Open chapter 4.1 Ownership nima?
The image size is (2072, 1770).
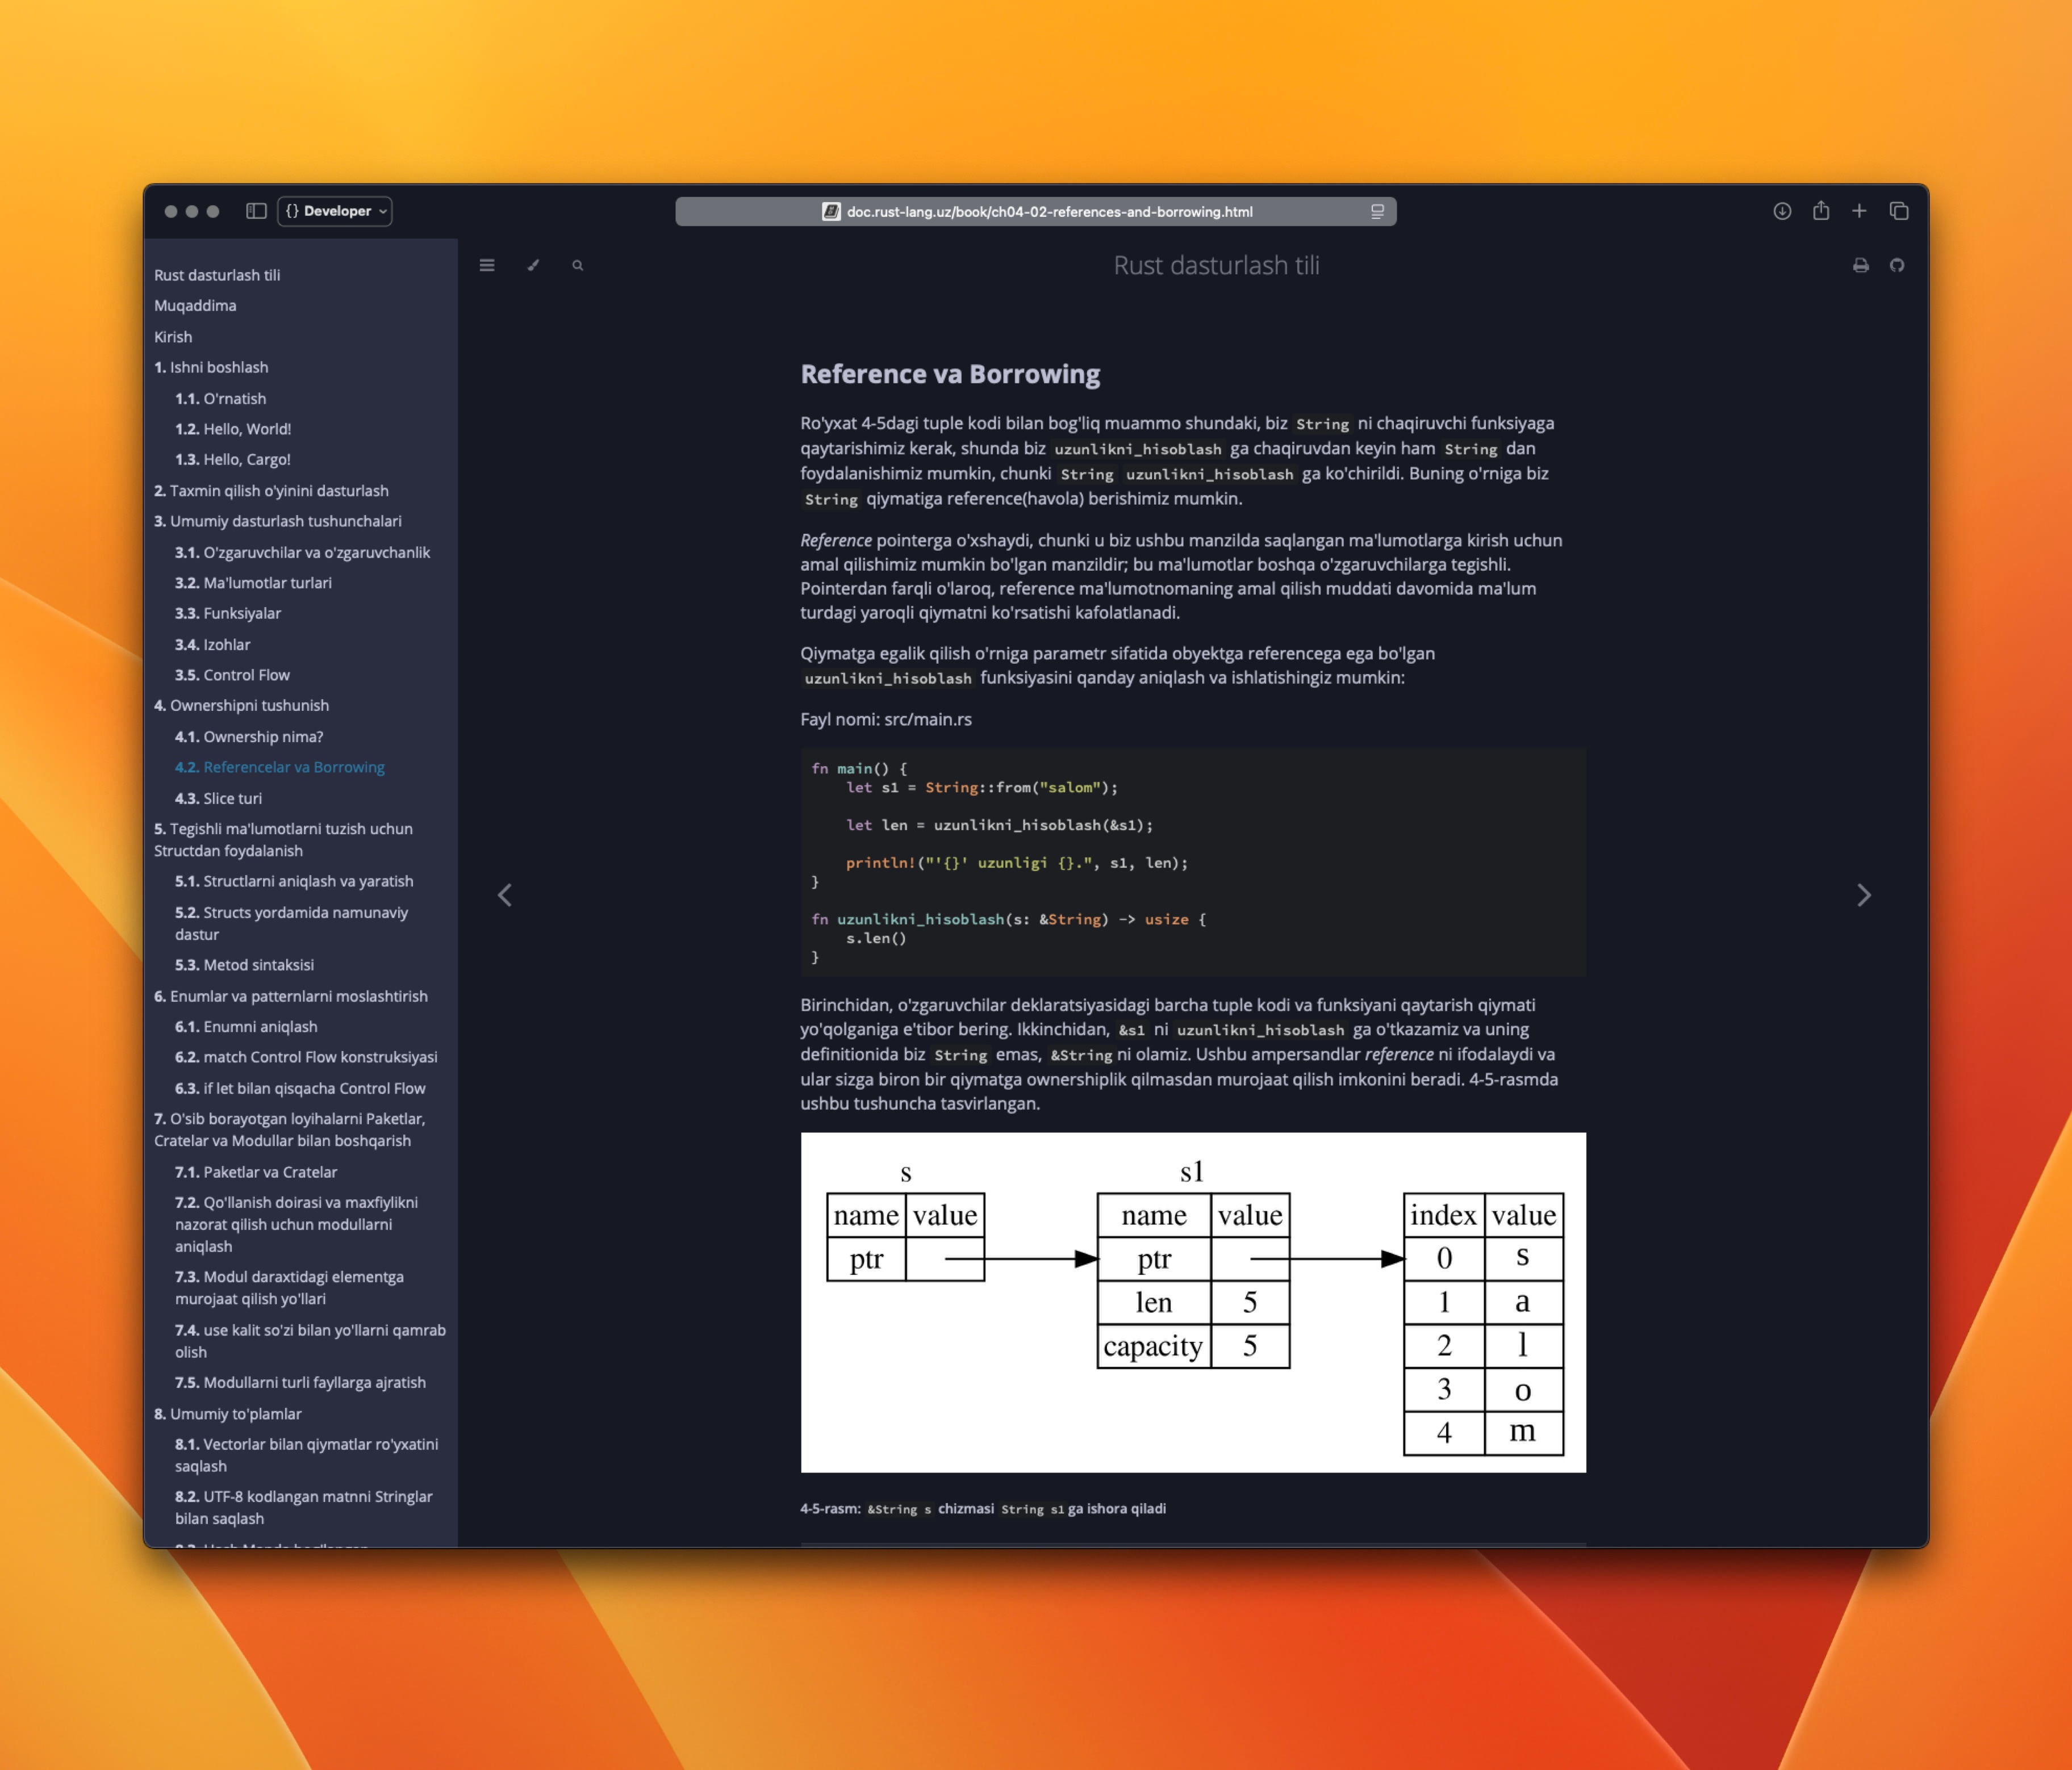(x=249, y=737)
